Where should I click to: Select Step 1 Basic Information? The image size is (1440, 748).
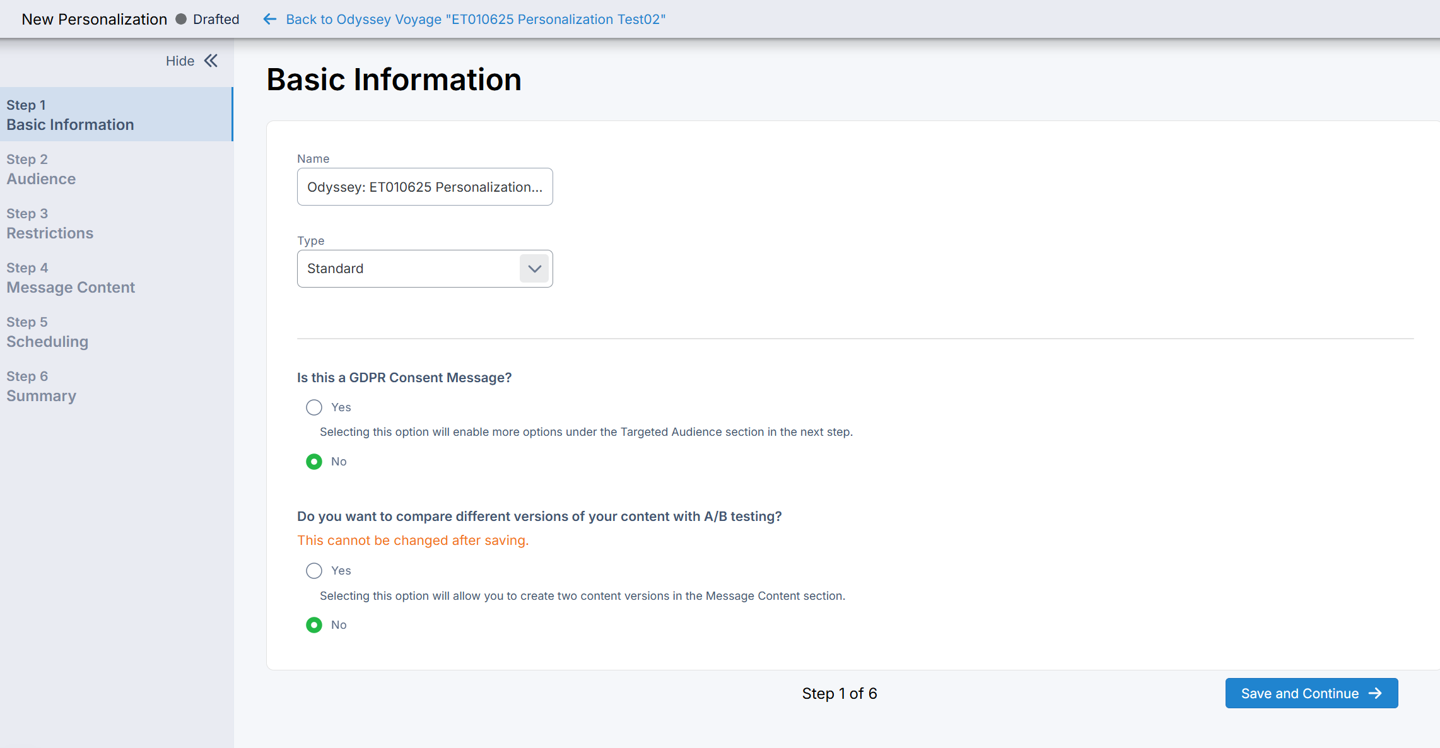coord(70,115)
